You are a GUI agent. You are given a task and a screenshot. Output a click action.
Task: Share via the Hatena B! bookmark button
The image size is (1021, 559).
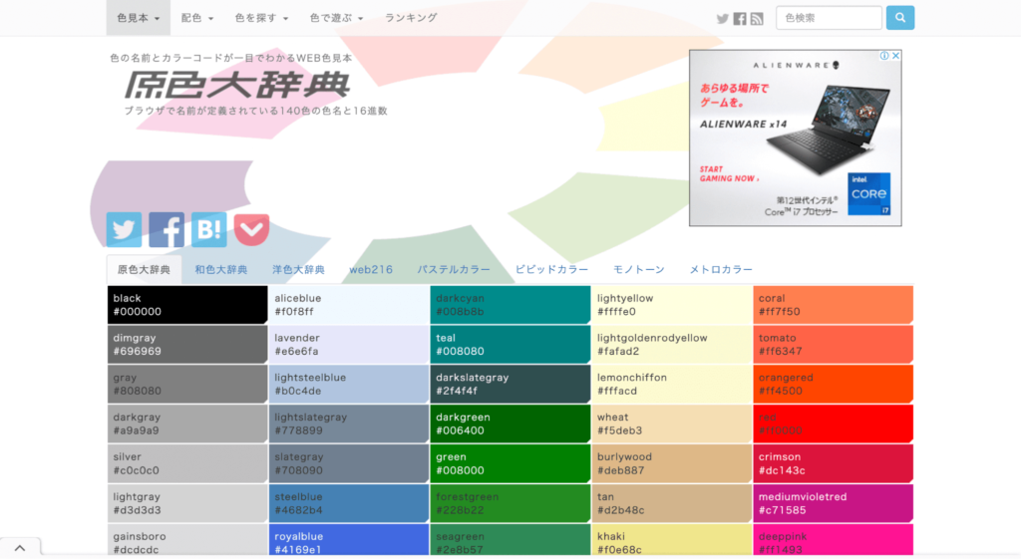(x=209, y=229)
